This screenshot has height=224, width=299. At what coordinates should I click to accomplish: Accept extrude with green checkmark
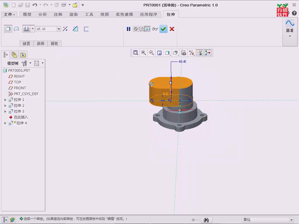click(164, 29)
